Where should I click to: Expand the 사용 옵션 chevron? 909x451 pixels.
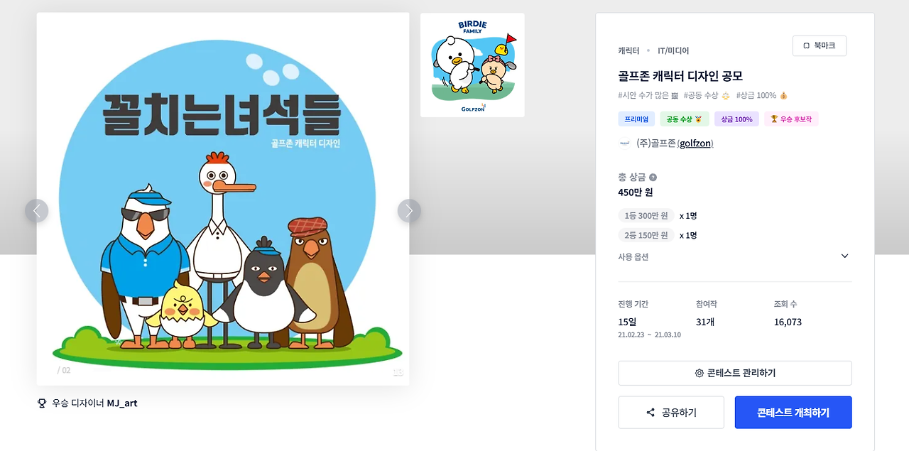[844, 256]
